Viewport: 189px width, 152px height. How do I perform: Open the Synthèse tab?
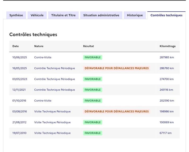click(x=16, y=15)
